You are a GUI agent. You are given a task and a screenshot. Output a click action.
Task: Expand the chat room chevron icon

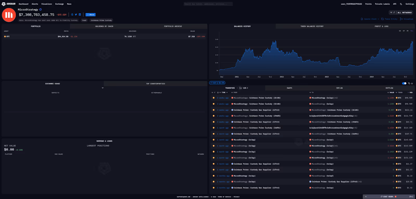[x=366, y=197]
